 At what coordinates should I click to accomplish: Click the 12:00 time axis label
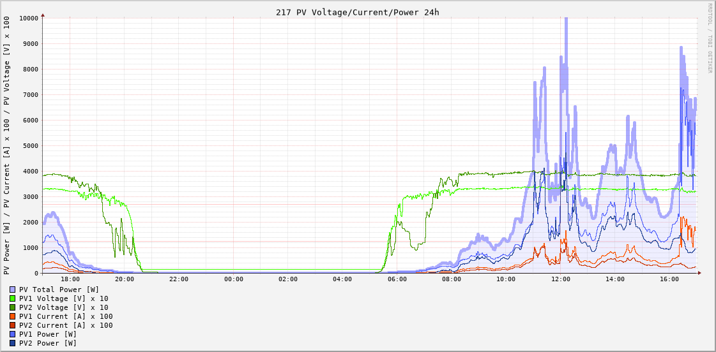[561, 279]
